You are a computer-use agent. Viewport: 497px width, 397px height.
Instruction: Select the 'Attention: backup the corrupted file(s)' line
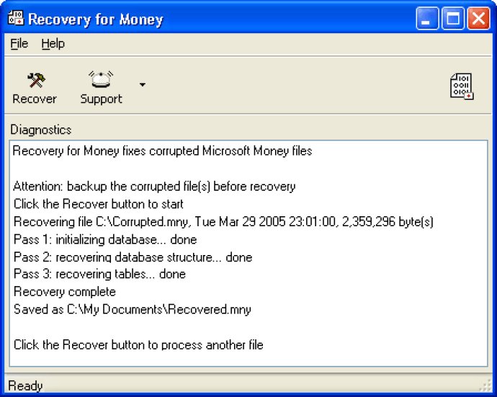click(154, 187)
